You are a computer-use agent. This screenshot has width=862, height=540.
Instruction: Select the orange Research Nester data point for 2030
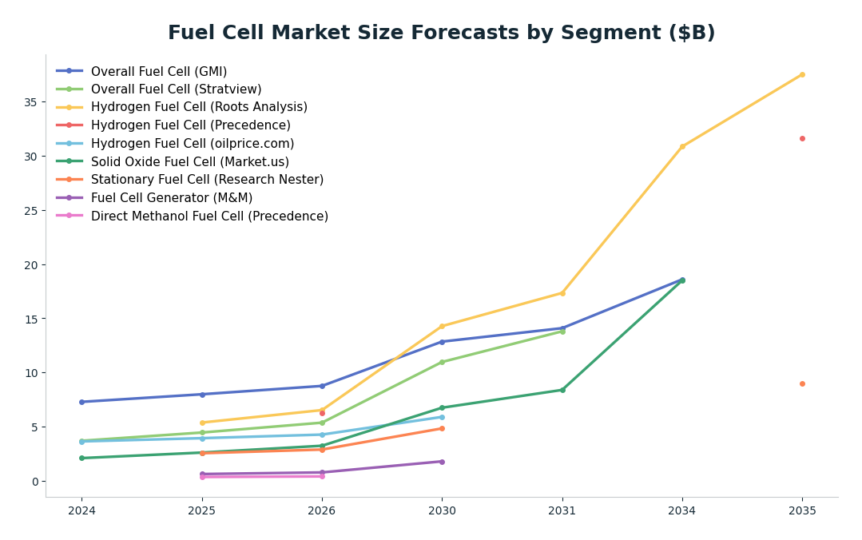click(x=442, y=428)
